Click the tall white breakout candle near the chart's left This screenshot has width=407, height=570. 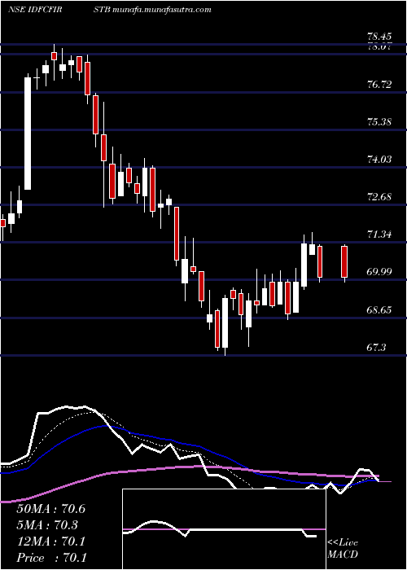28,133
